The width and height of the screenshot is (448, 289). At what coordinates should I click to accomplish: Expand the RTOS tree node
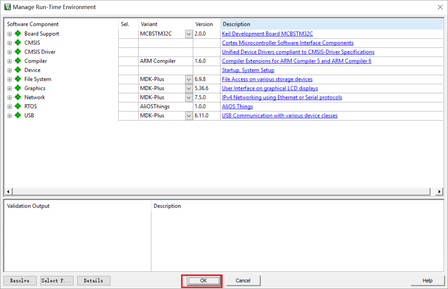pyautogui.click(x=10, y=107)
